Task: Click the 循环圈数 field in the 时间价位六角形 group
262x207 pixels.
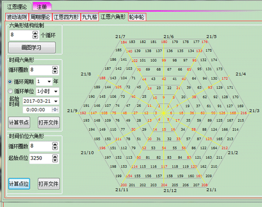Action: (x=41, y=146)
